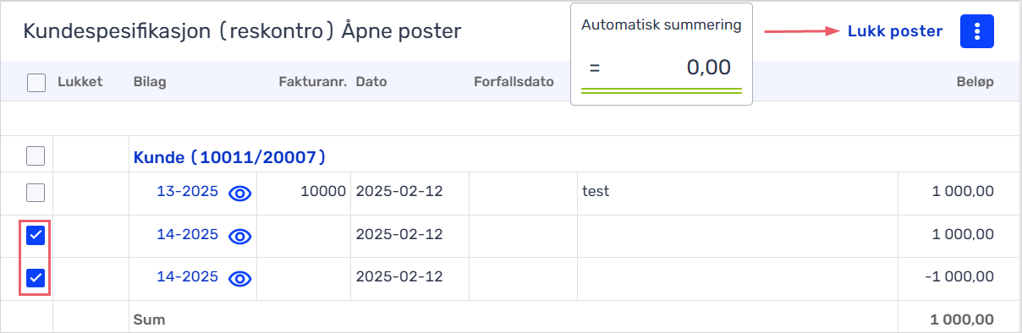Open the first 14-2025 voucher link
This screenshot has width=1022, height=333.
tap(187, 234)
